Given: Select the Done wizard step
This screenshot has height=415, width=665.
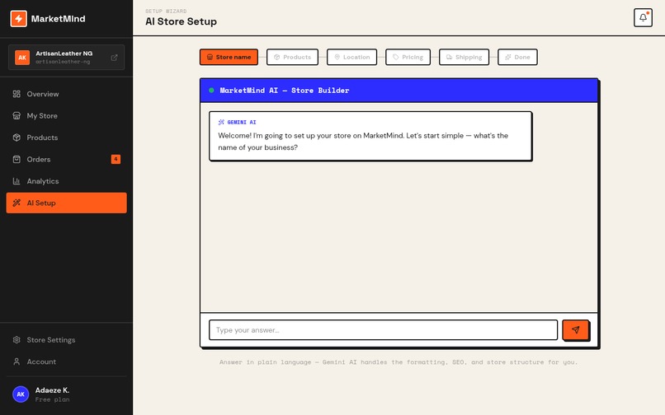Looking at the screenshot, I should (517, 57).
